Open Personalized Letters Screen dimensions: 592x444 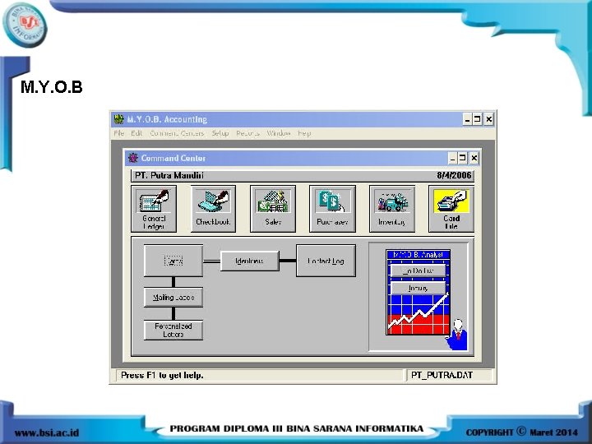(x=173, y=330)
